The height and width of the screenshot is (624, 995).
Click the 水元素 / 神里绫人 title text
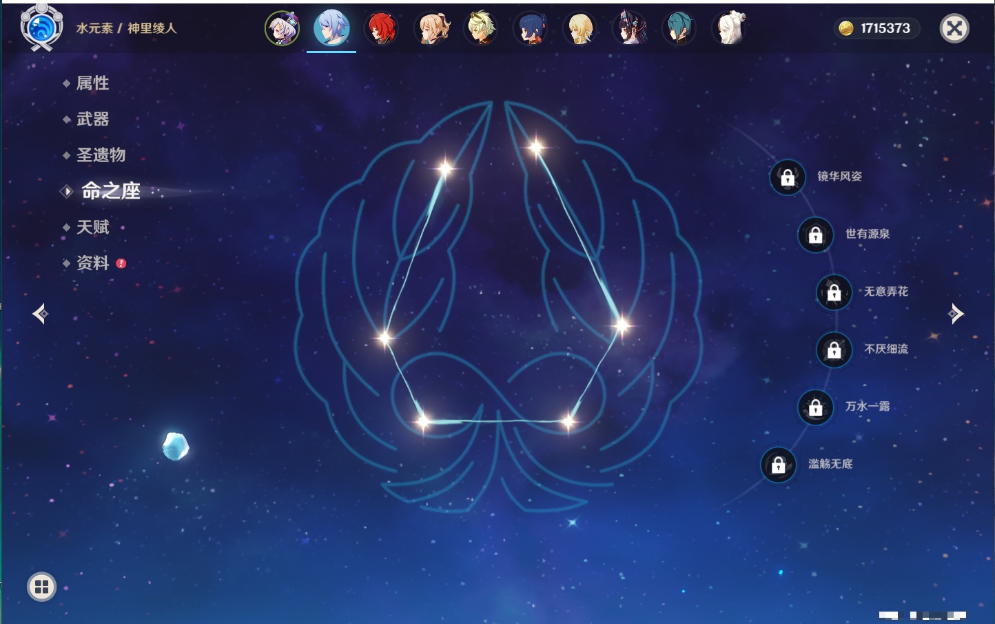click(126, 28)
